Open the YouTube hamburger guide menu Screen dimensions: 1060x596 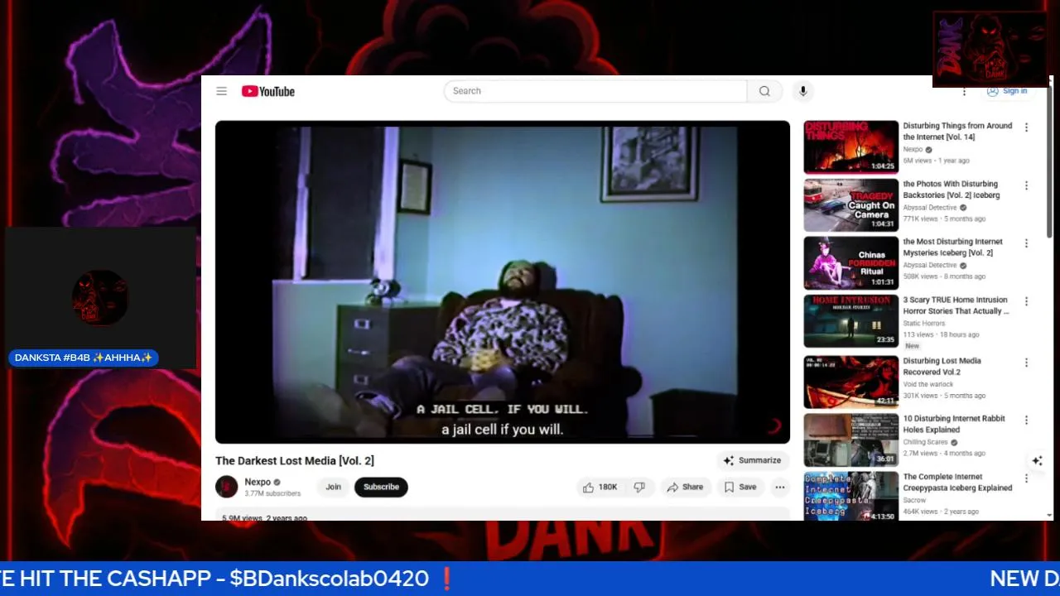221,91
